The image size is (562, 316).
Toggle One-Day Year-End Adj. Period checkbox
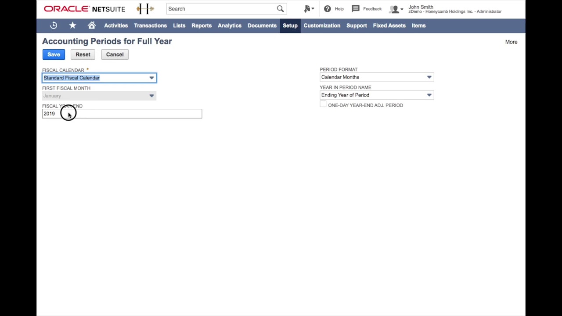pyautogui.click(x=323, y=104)
